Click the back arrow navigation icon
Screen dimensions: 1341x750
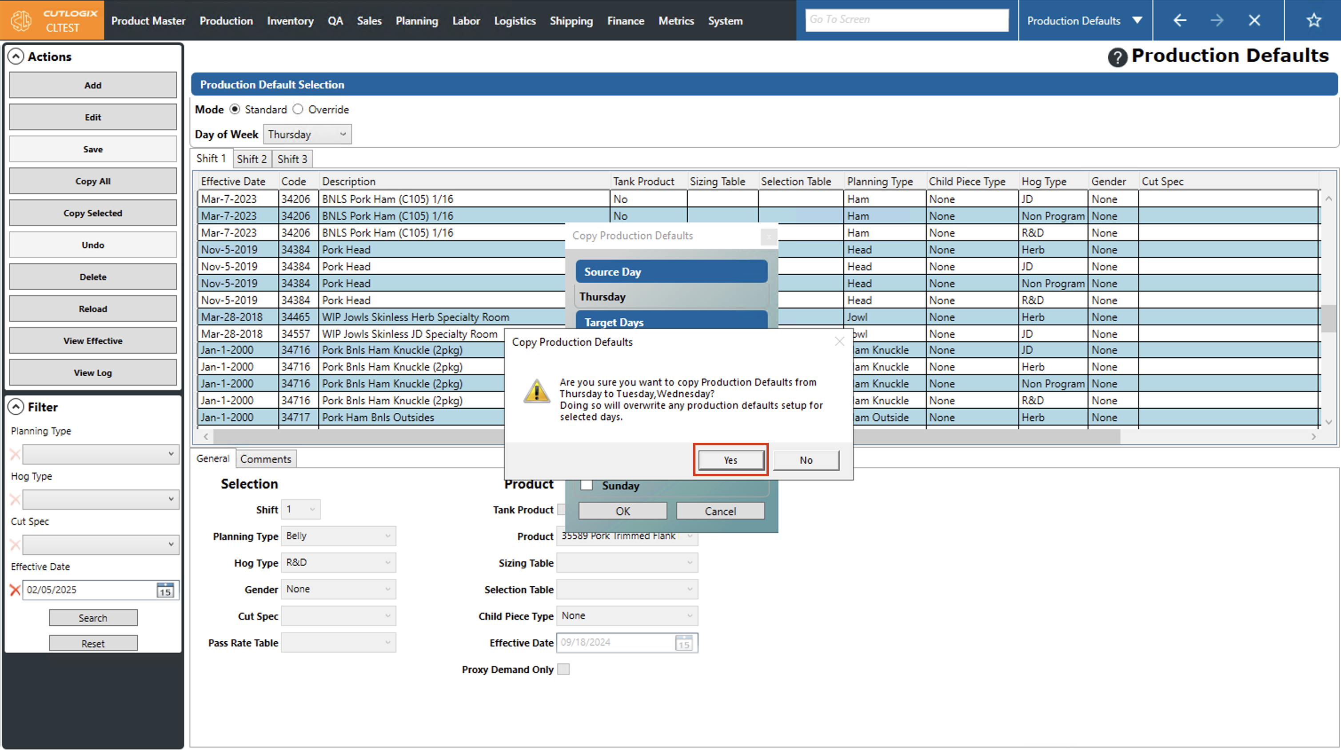pos(1180,20)
